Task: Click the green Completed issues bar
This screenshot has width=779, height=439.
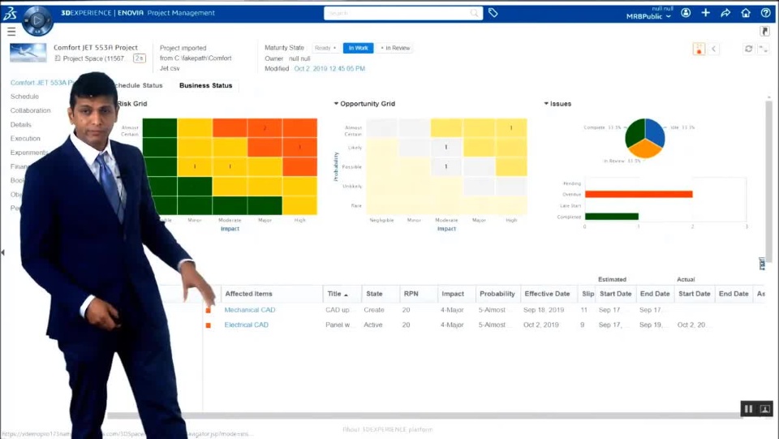Action: (x=612, y=217)
